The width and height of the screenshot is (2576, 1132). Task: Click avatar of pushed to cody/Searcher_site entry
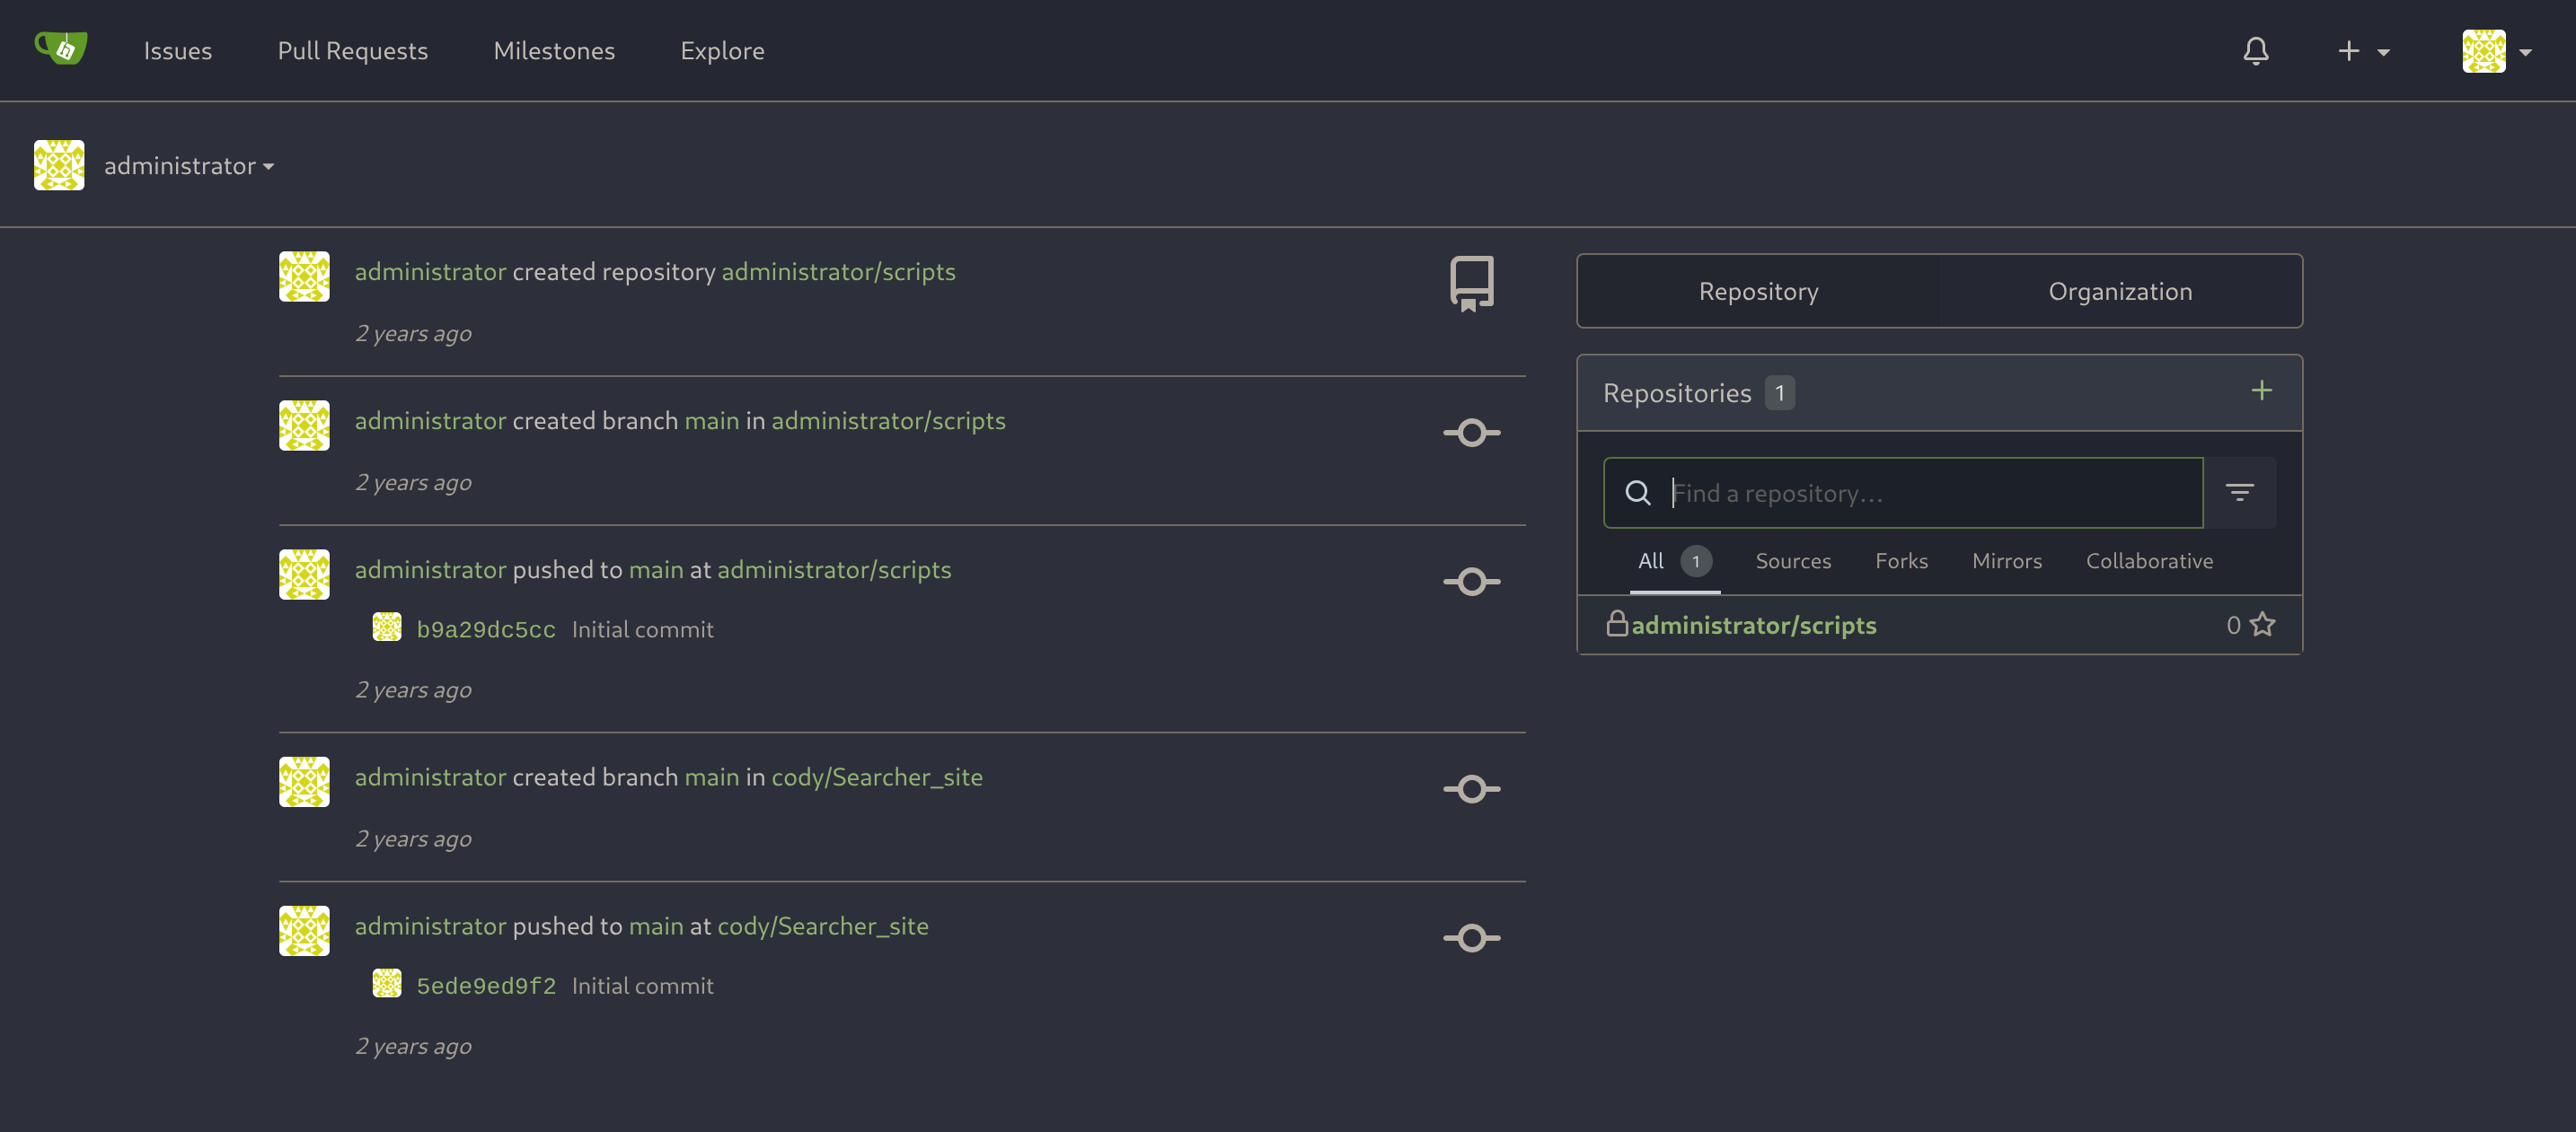(x=304, y=931)
